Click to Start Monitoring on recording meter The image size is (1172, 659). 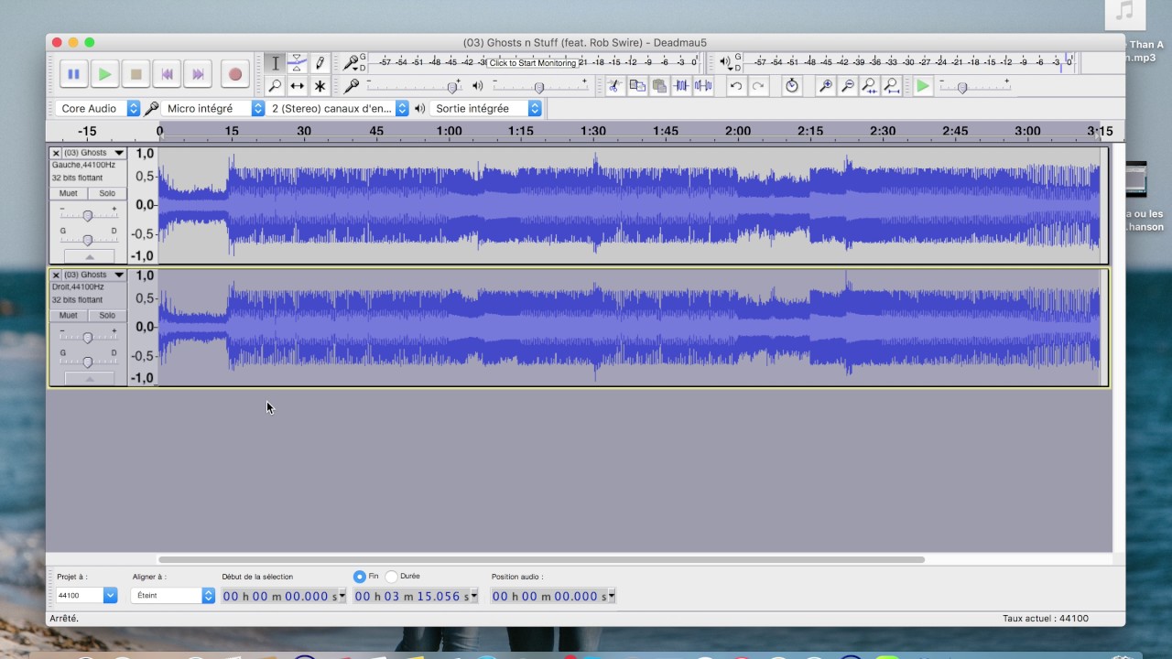(532, 63)
